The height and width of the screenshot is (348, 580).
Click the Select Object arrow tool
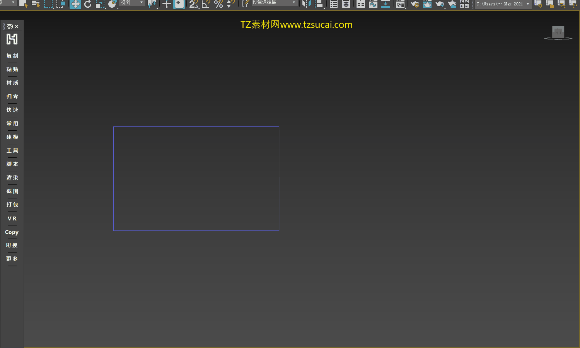(23, 4)
